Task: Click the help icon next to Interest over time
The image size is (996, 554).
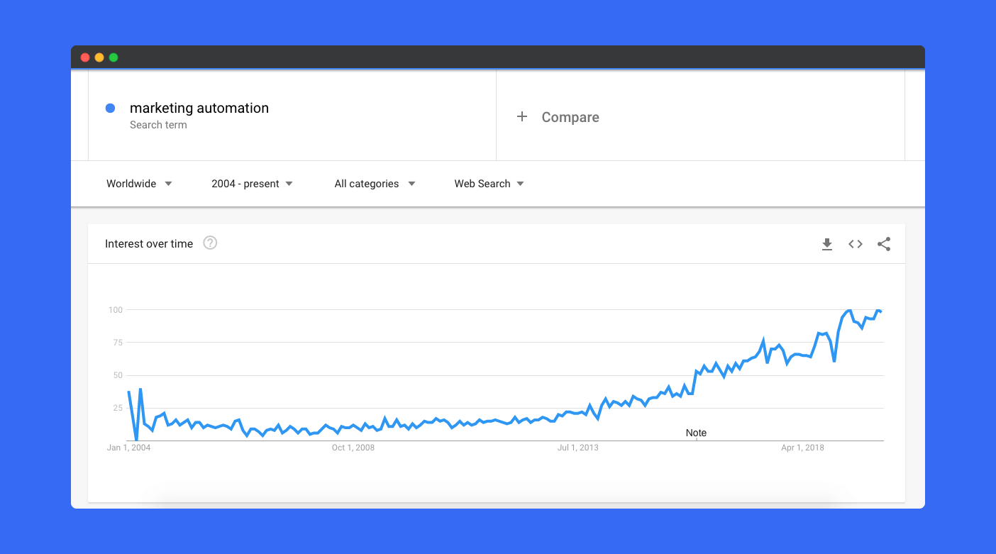Action: point(210,243)
